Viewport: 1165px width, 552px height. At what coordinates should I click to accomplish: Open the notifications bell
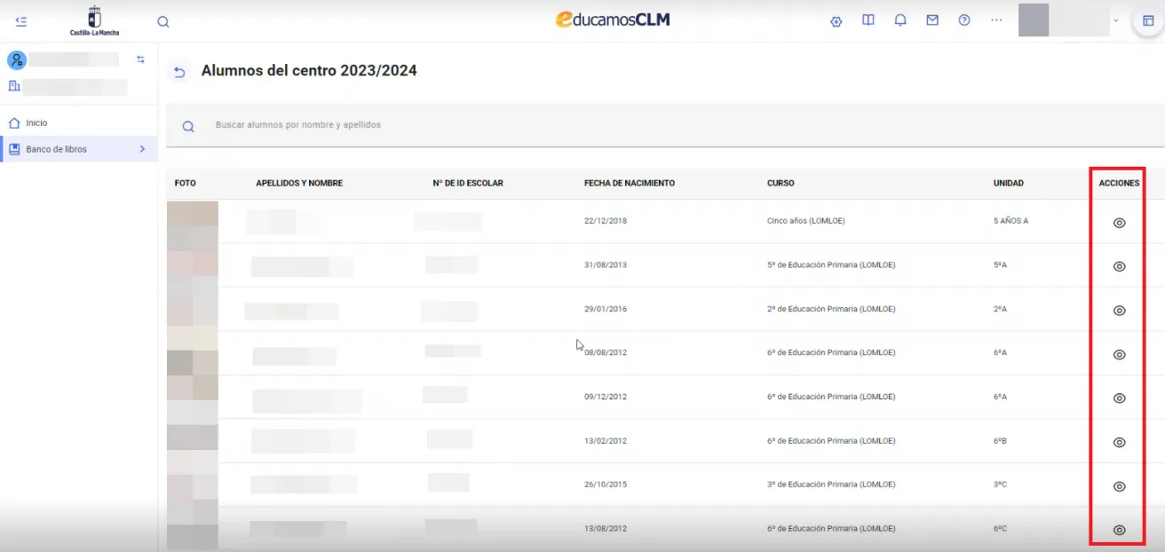click(x=900, y=20)
